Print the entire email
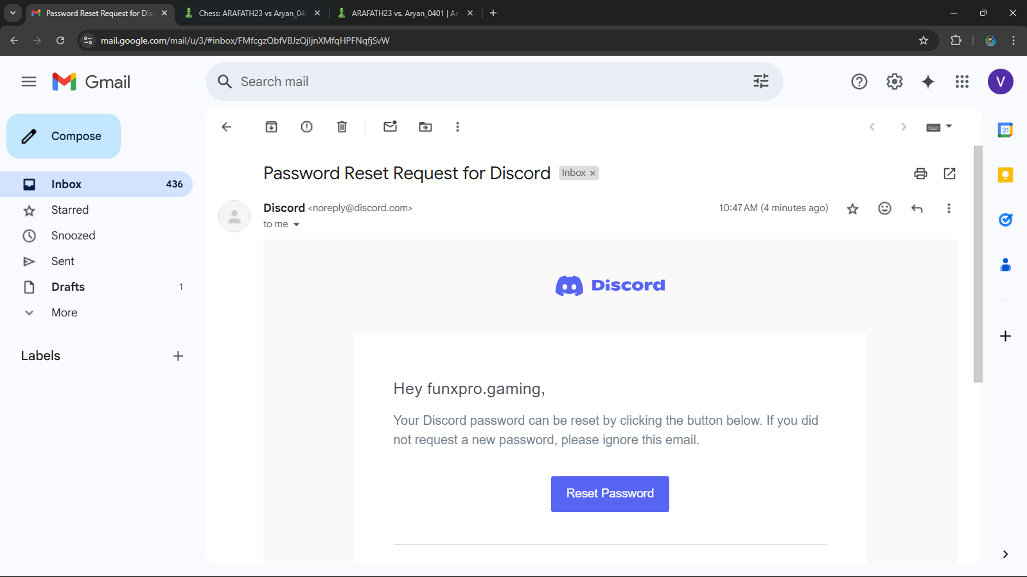This screenshot has height=577, width=1027. point(921,173)
